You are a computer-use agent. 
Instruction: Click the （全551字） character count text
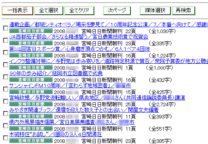coord(160,129)
